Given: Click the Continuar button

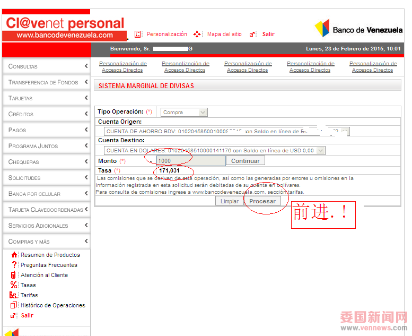Looking at the screenshot, I should point(246,161).
